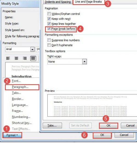The width and height of the screenshot is (137, 144).
Task: Uncheck Keep with next option
Action: (x=49, y=19)
